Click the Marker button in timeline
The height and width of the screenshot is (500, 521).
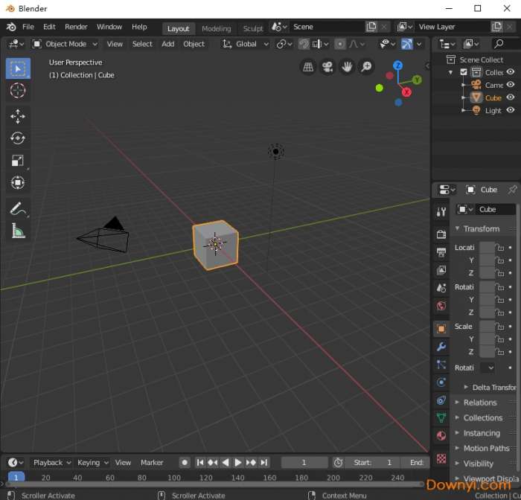152,463
